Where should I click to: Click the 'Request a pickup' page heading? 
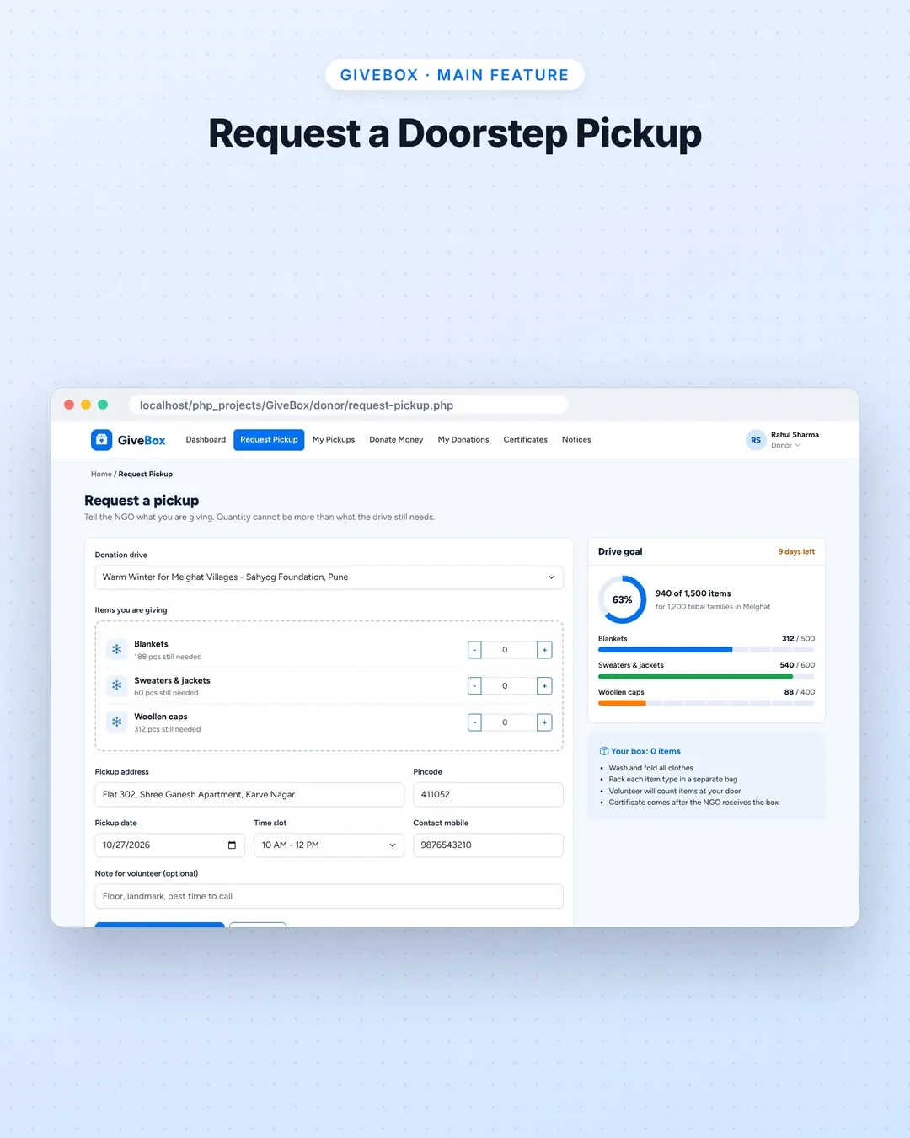click(142, 501)
